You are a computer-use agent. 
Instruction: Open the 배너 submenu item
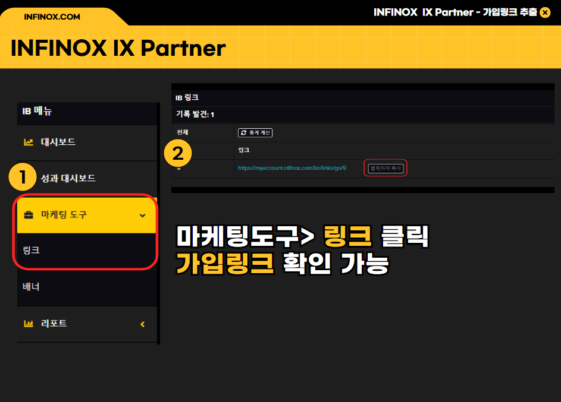coord(87,287)
